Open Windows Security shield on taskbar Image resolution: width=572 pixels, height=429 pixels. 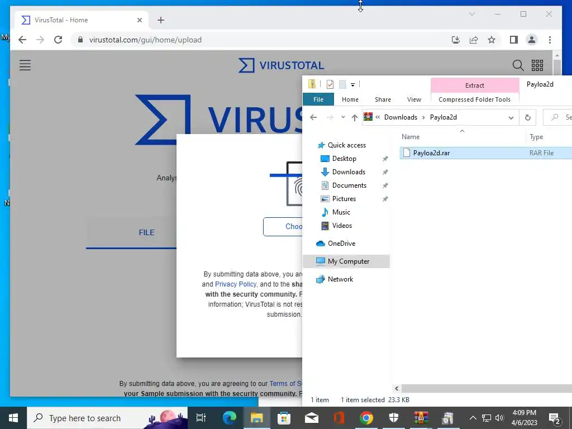(x=394, y=418)
